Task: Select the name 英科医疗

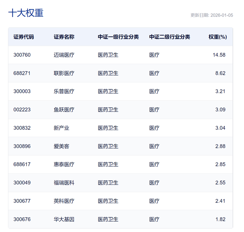Action: pyautogui.click(x=64, y=201)
